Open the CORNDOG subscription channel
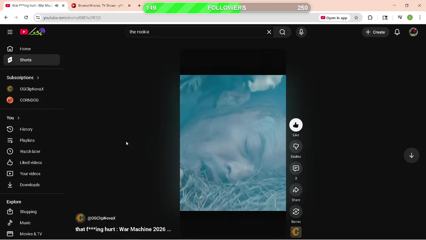This screenshot has width=426, height=240. 32,100
